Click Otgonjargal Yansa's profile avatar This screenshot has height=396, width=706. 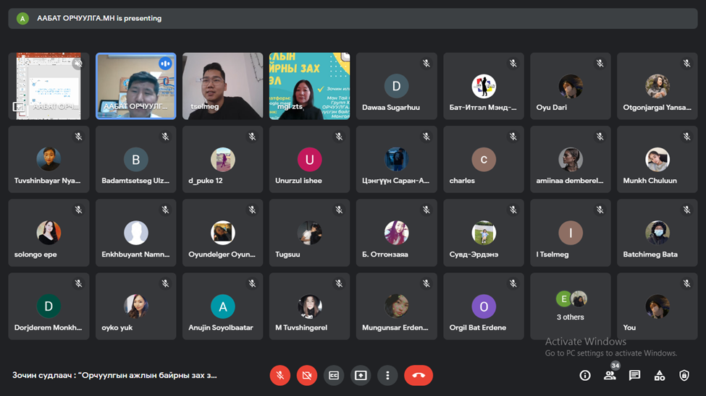tap(657, 86)
